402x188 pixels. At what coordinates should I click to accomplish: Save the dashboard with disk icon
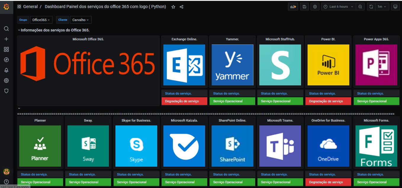pyautogui.click(x=304, y=7)
